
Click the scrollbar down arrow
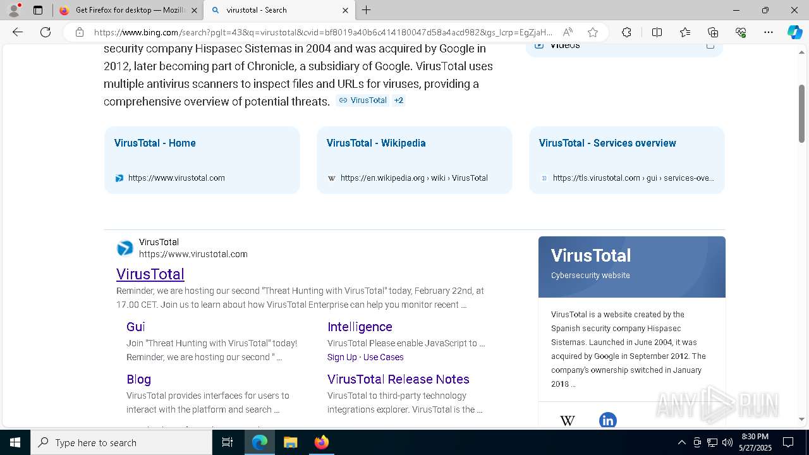[801, 419]
